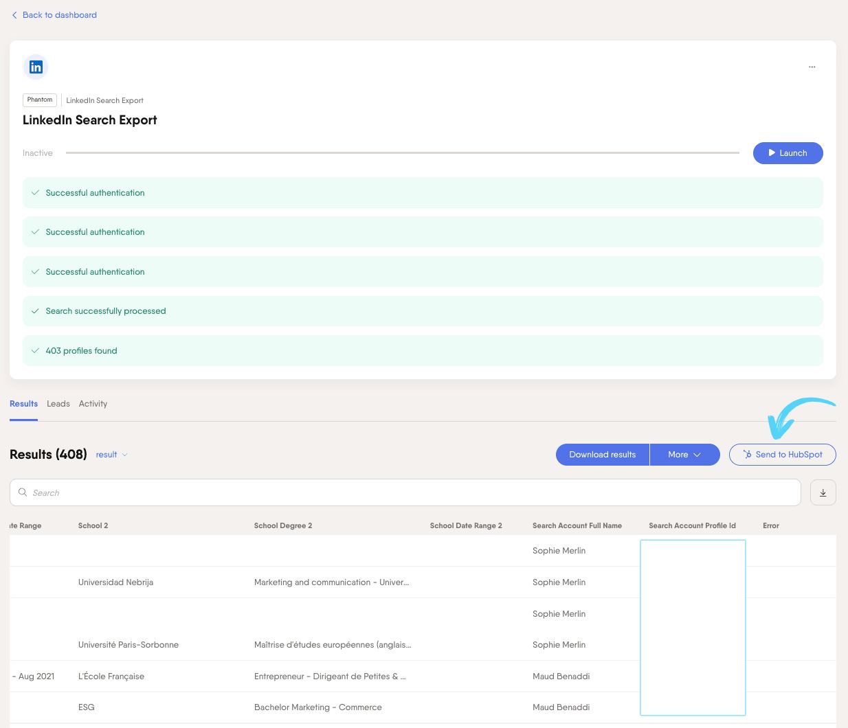Click the LinkedIn Search Export heading
The image size is (848, 728).
90,120
